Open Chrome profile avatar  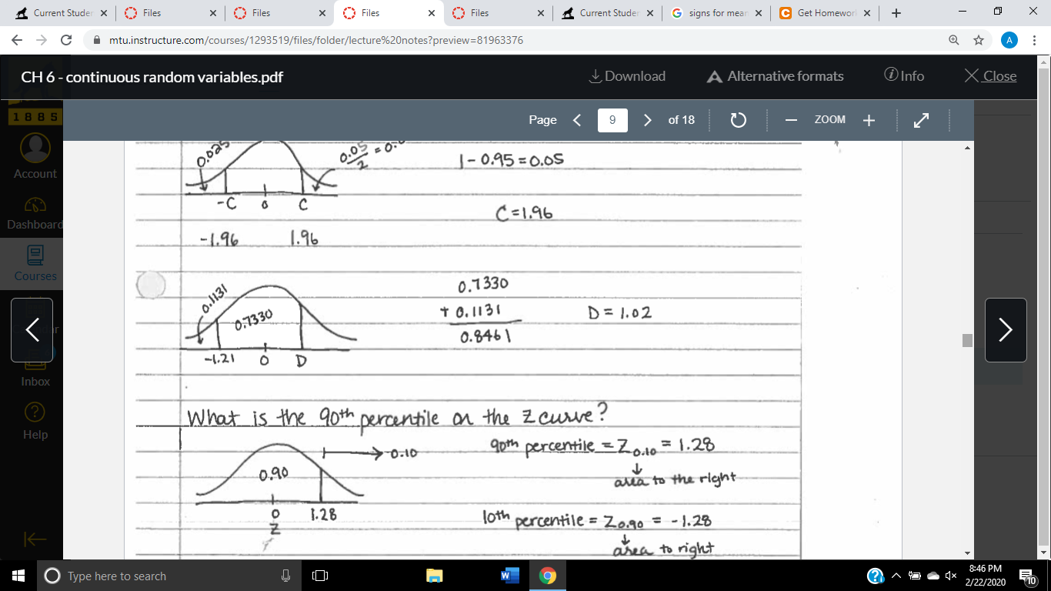(x=1010, y=40)
